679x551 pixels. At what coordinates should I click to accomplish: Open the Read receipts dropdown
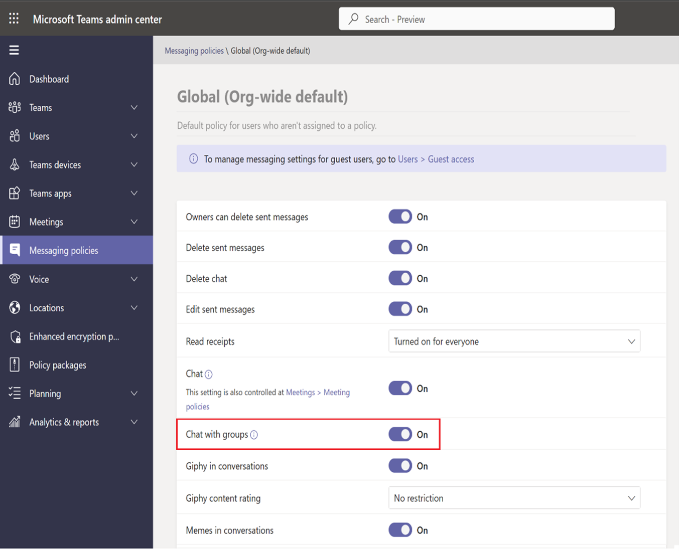[514, 341]
